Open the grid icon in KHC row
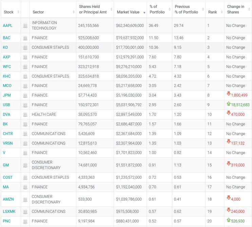The height and width of the screenshot is (227, 252). 25,77
